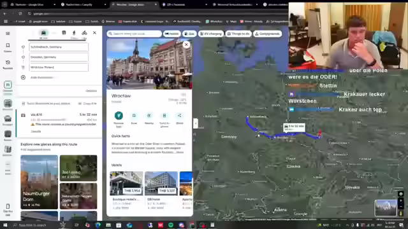Close the Wrocław place card
The height and width of the screenshot is (229, 408).
186,45
